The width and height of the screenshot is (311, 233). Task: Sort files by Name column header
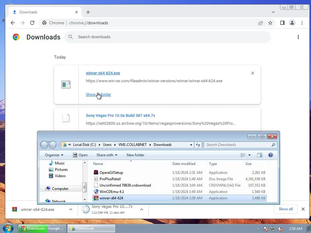pyautogui.click(x=131, y=164)
